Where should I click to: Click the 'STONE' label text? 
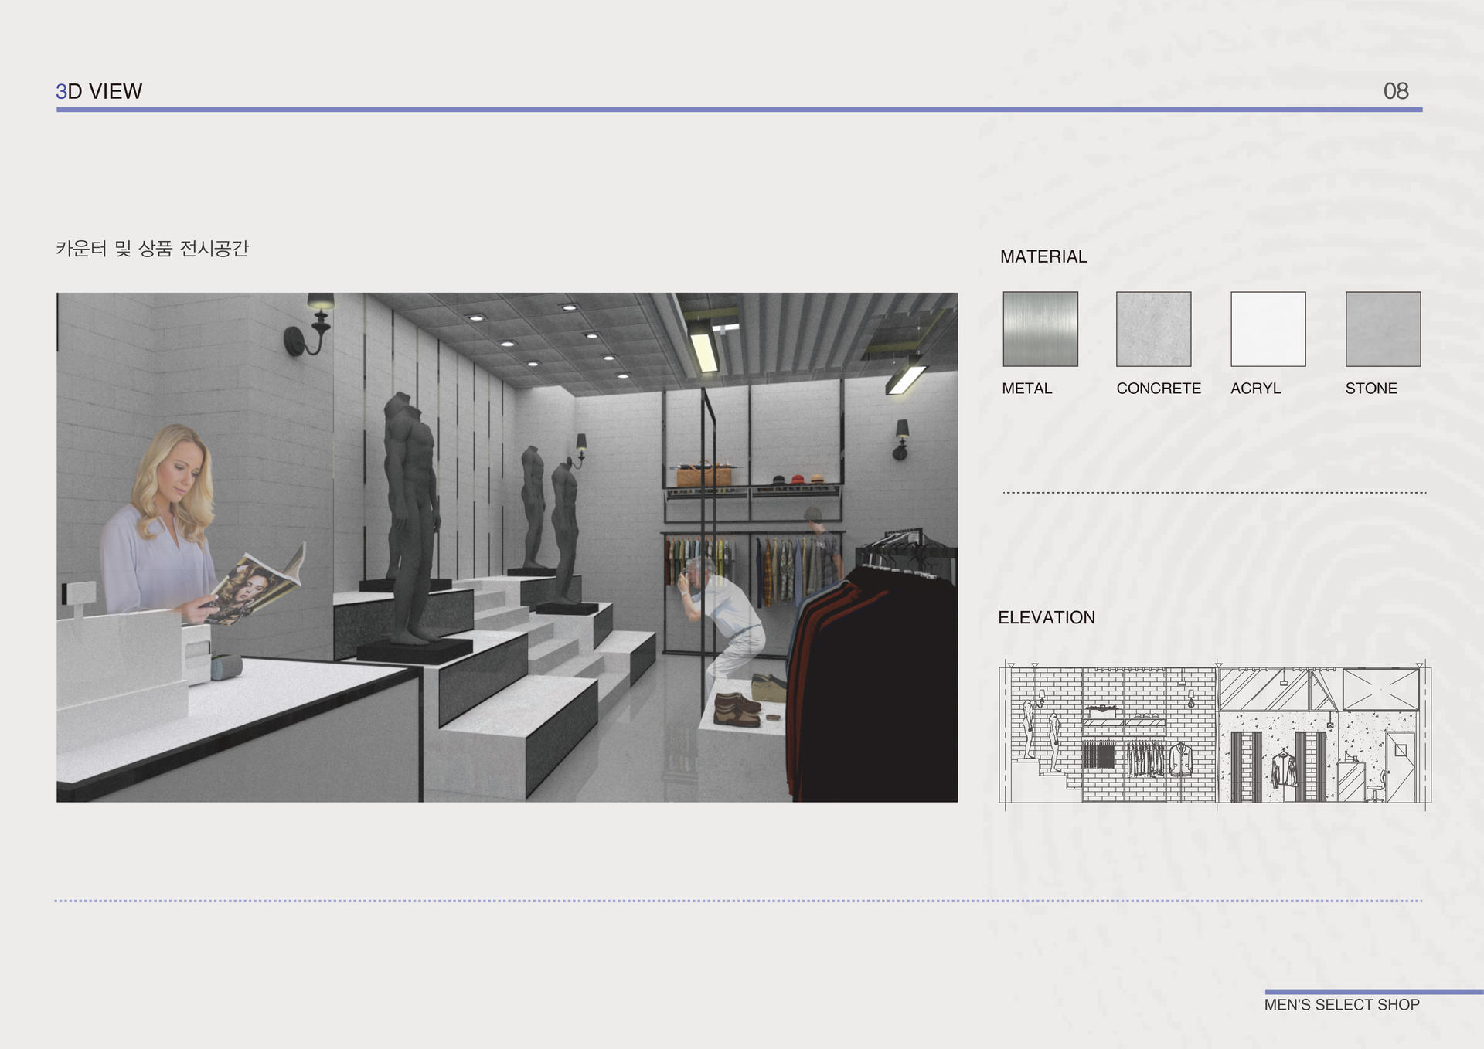[1371, 389]
